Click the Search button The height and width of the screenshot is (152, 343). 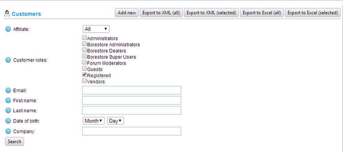[14, 141]
